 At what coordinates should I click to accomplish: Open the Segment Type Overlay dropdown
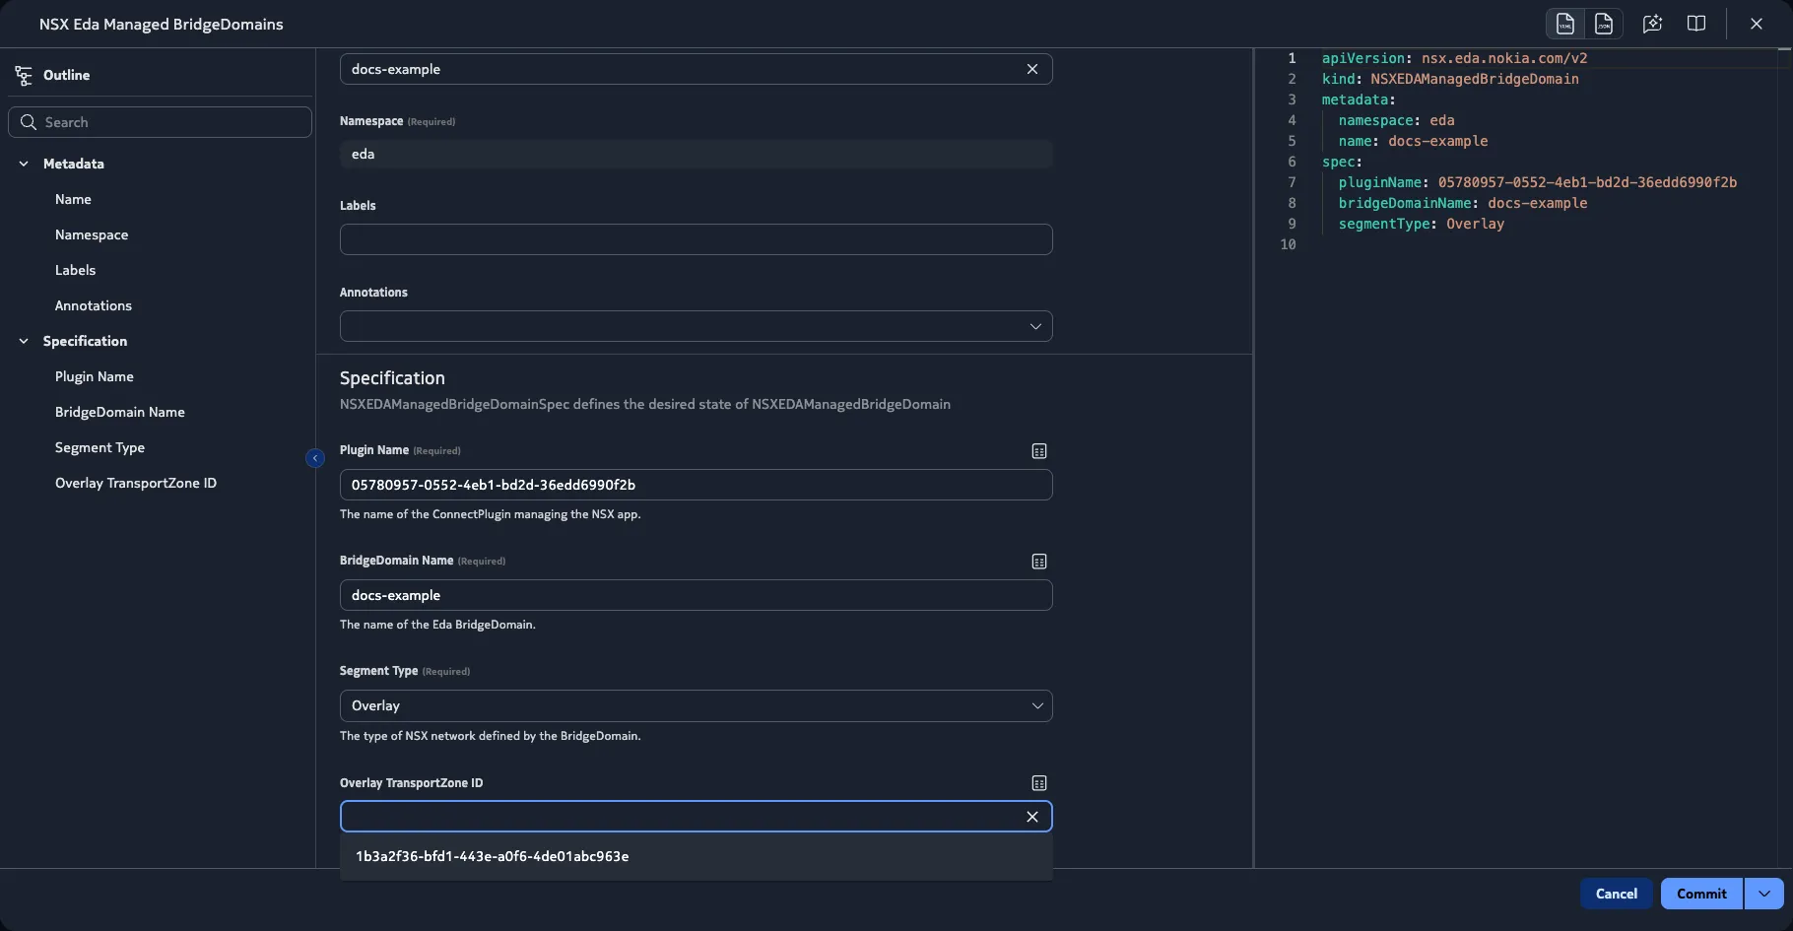click(x=696, y=705)
